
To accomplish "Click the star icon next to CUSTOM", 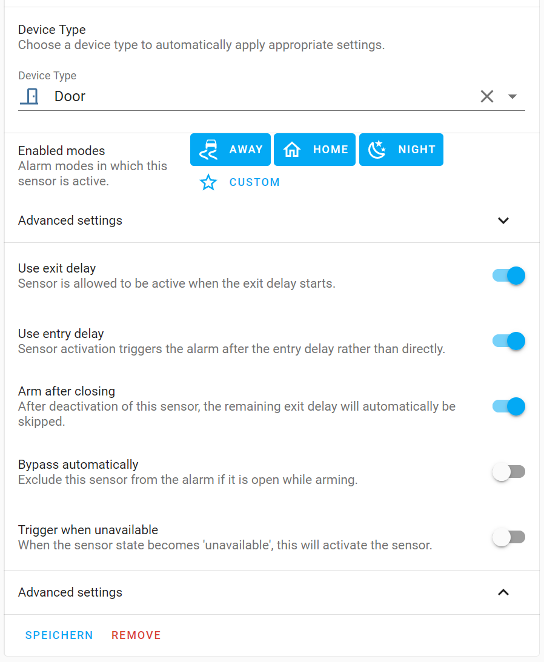I will pos(208,182).
